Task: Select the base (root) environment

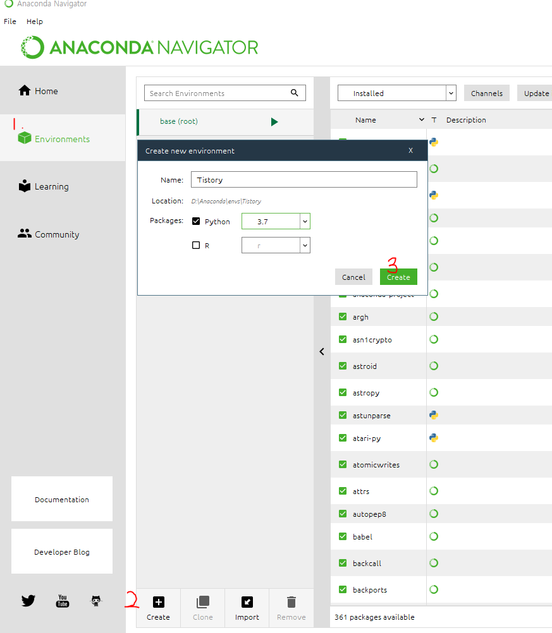Action: click(x=226, y=121)
